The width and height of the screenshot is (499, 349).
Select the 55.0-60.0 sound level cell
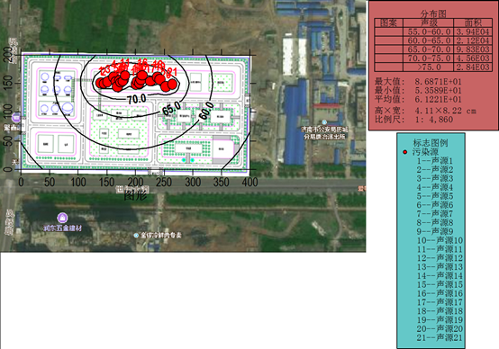430,31
